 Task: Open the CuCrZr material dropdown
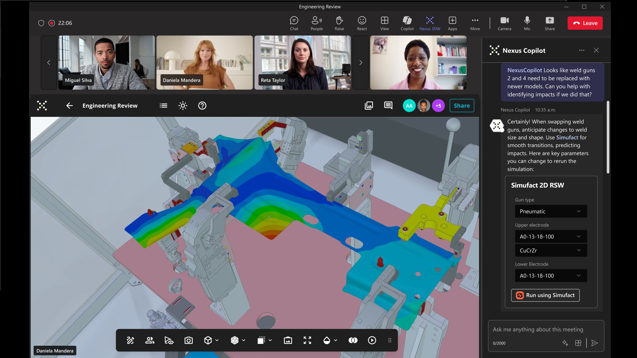click(551, 251)
